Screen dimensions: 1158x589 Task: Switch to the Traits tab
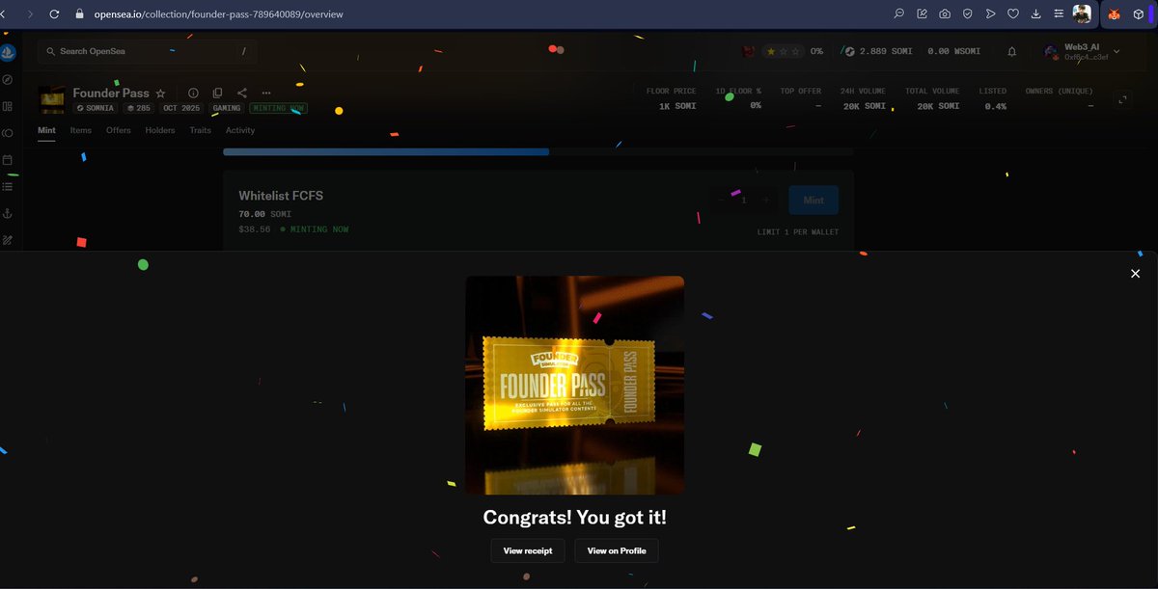[x=201, y=130]
